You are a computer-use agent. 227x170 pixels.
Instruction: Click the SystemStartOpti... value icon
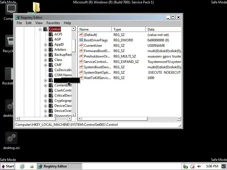(x=81, y=72)
